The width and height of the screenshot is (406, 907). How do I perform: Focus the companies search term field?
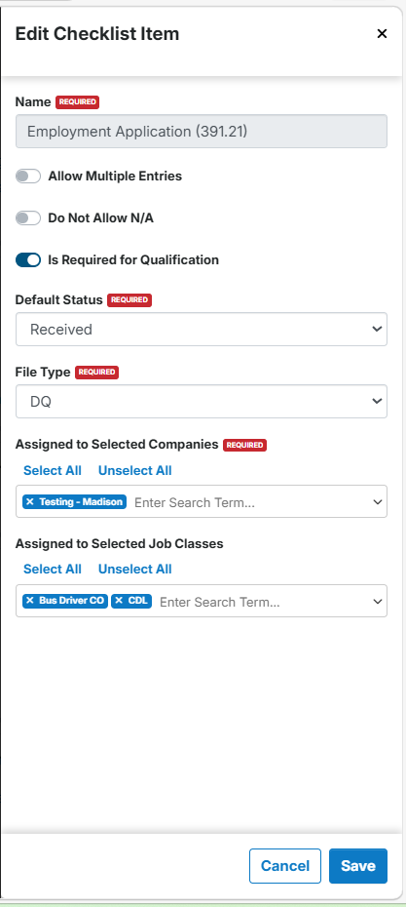[249, 502]
